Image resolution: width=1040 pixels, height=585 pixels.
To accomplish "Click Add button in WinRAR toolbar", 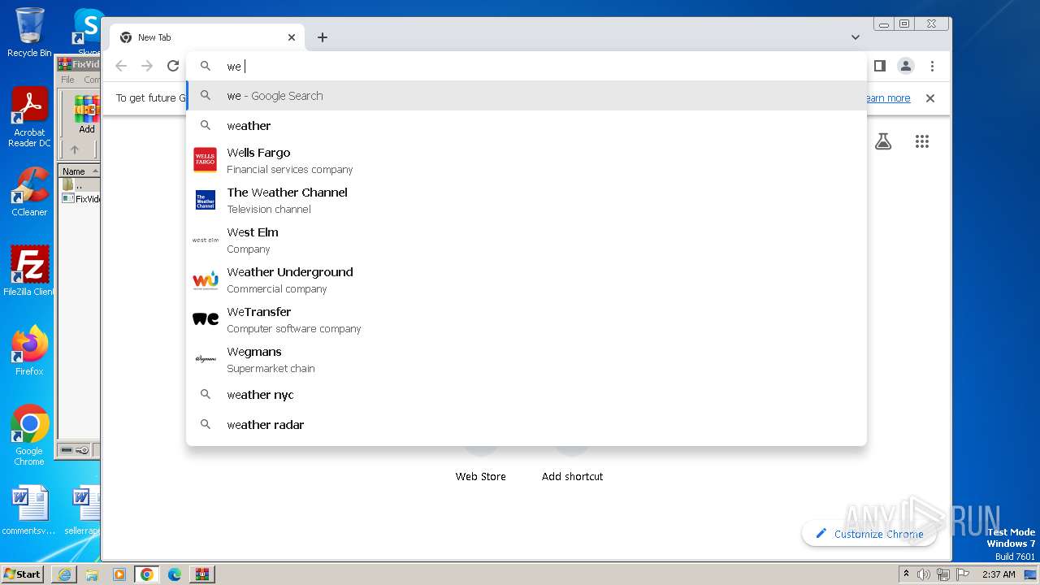I will click(x=86, y=115).
